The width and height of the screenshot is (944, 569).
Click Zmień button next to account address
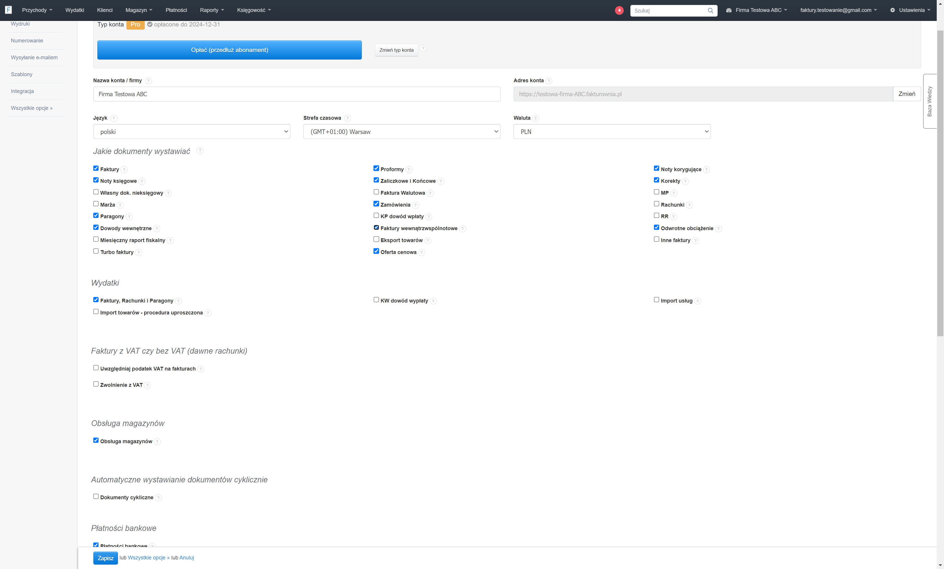tap(907, 94)
